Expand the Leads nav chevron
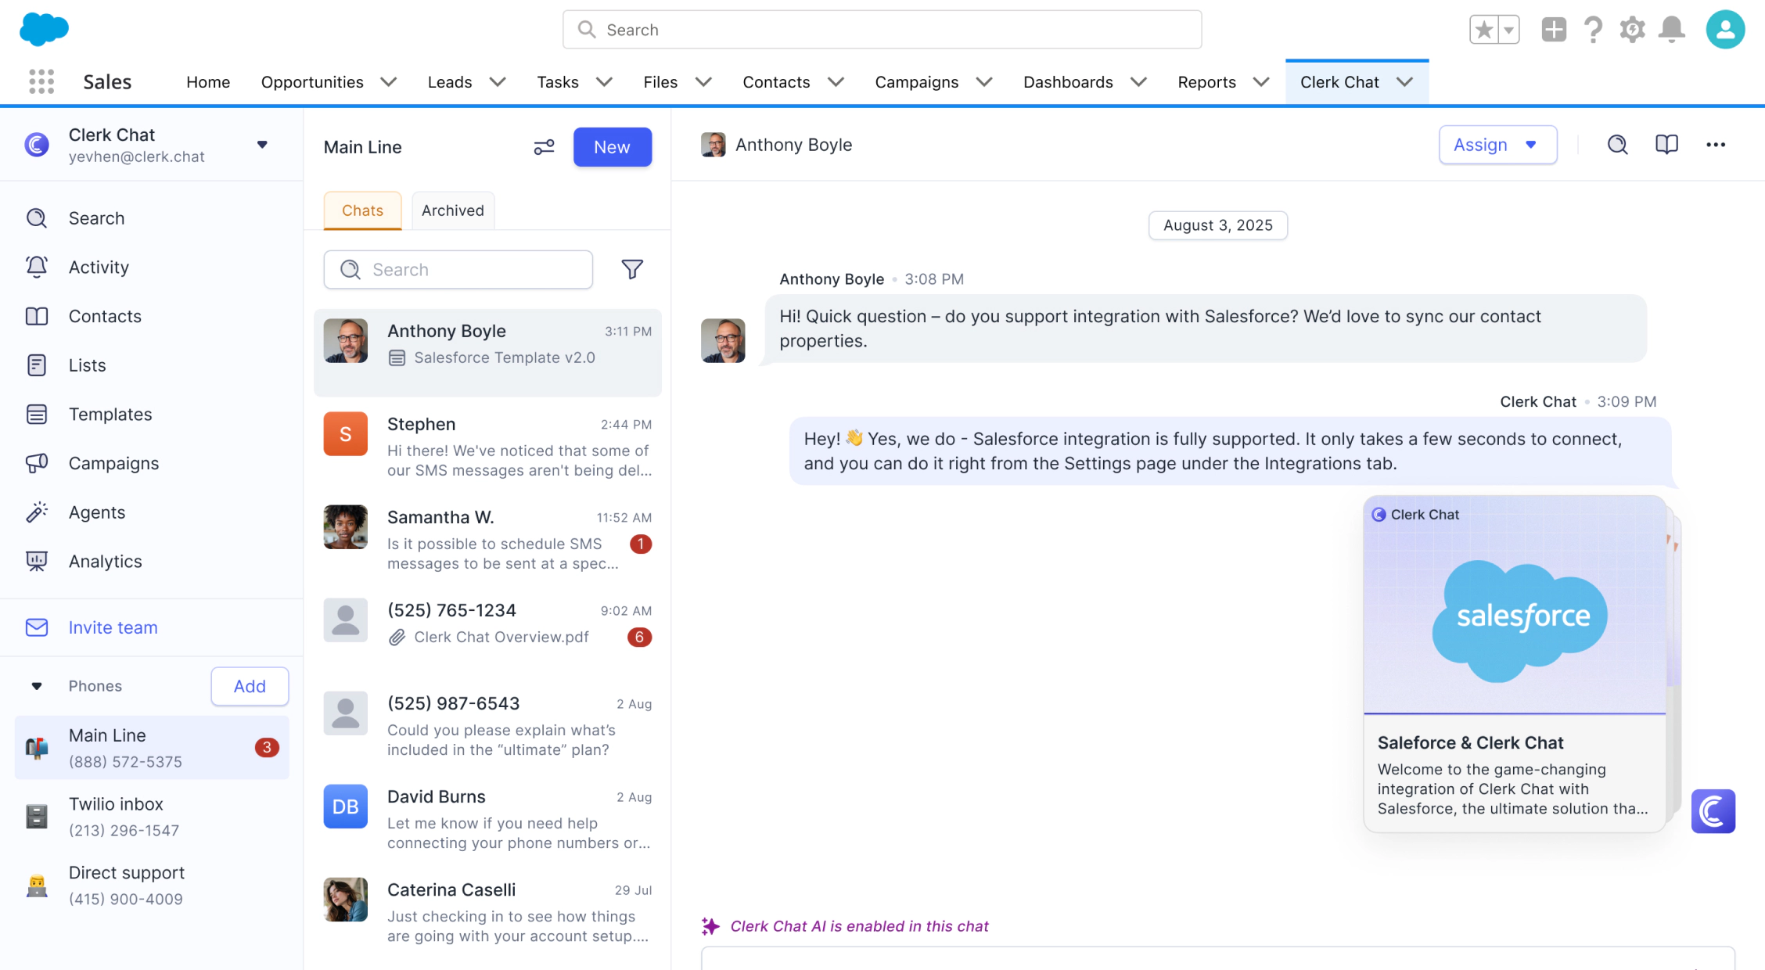Viewport: 1765px width, 970px height. click(x=498, y=82)
